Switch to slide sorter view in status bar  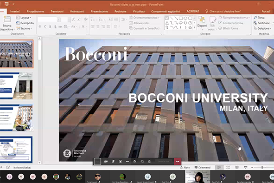point(228,167)
